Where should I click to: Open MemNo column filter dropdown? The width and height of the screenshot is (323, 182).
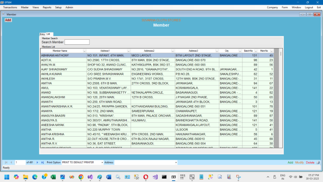(x=271, y=51)
